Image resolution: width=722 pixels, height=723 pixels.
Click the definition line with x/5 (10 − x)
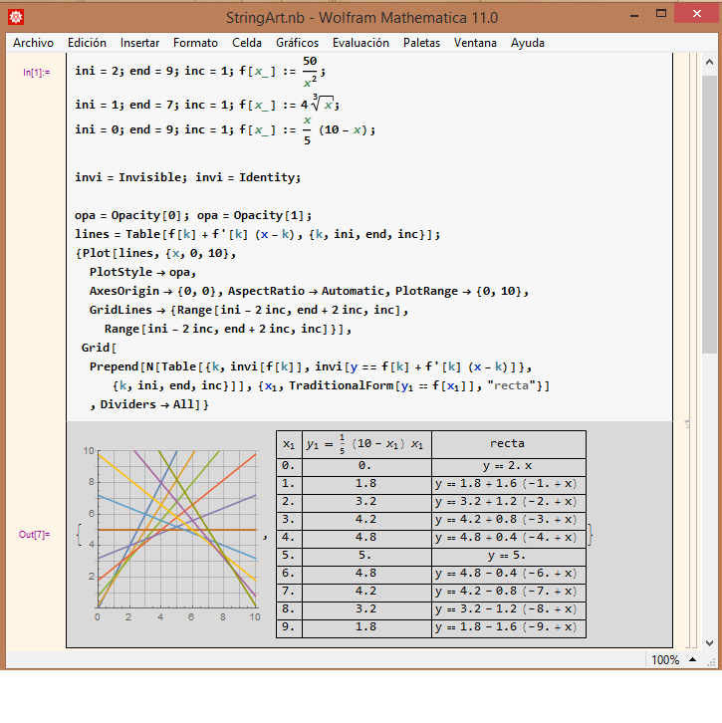coord(225,130)
